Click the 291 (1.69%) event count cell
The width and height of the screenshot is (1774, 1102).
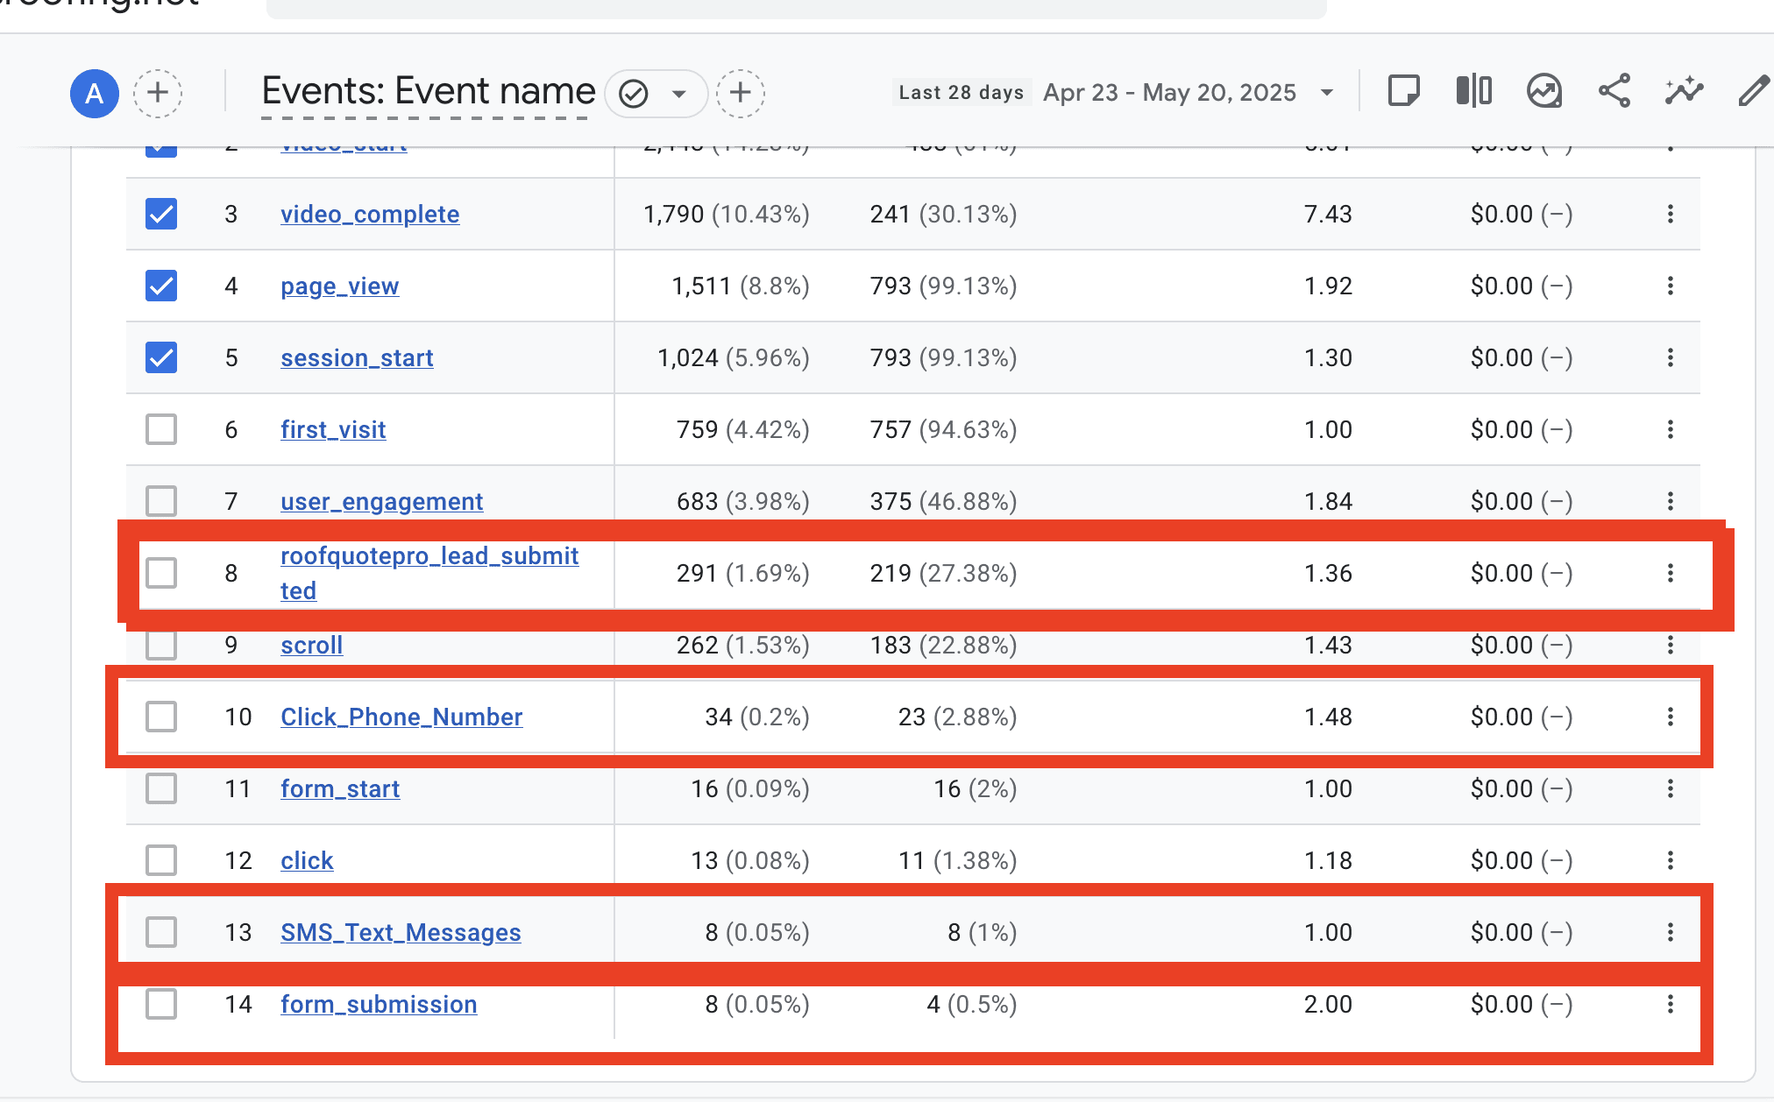coord(743,574)
